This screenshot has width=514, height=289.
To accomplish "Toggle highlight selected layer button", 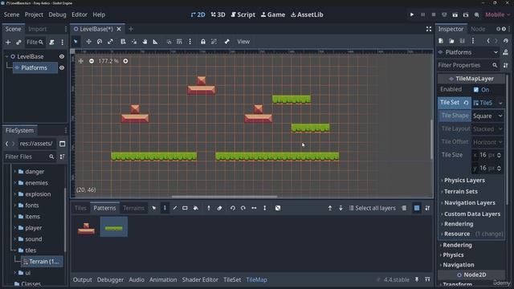I will (x=404, y=208).
